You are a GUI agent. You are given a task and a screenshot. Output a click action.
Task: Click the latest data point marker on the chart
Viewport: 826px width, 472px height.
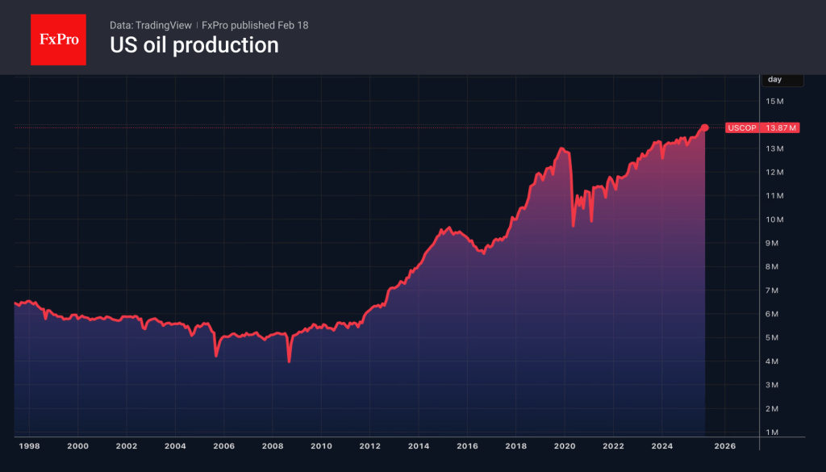[705, 127]
